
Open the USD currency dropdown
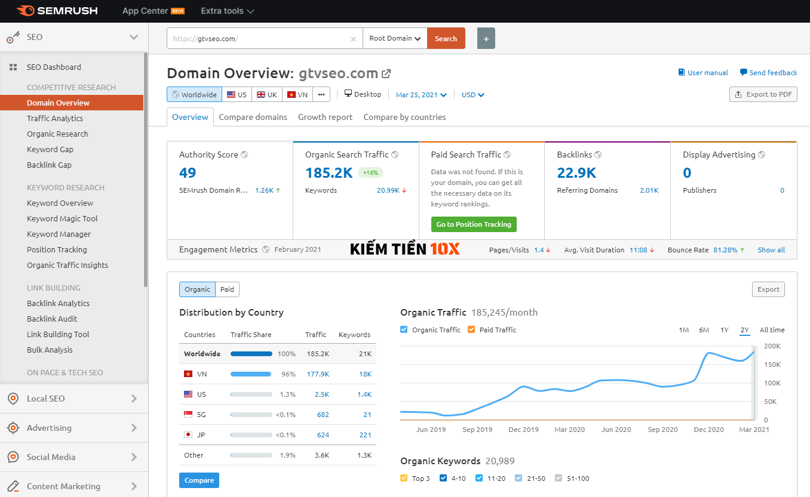click(x=473, y=94)
